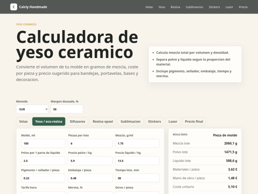Click the Pieza de molde result heading
The width and height of the screenshot is (258, 194).
click(x=225, y=135)
